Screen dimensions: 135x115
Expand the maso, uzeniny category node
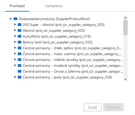[15, 54]
